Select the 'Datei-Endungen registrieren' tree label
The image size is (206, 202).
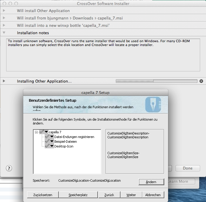[74, 137]
